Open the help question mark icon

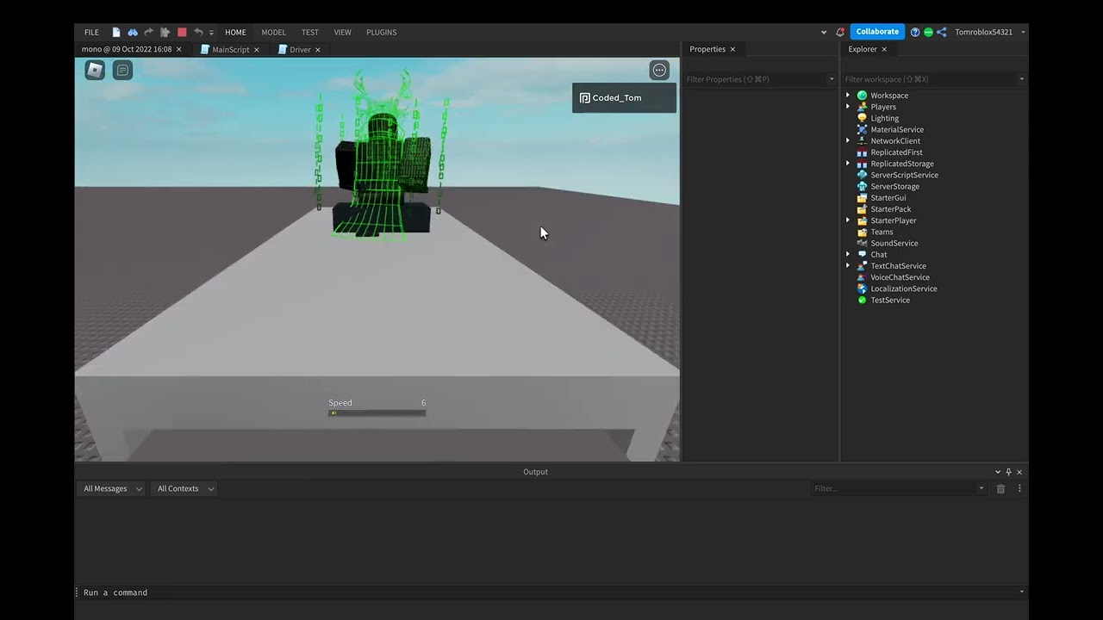point(915,32)
